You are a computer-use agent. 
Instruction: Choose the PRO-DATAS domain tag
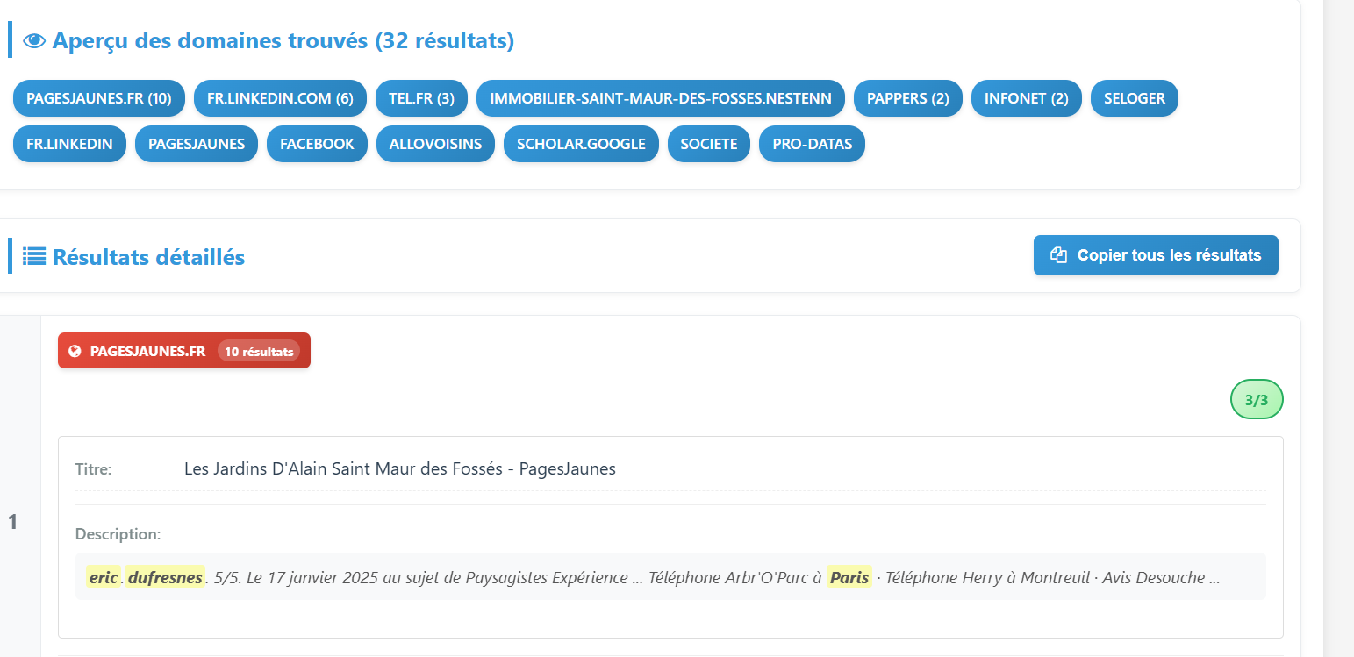point(812,144)
